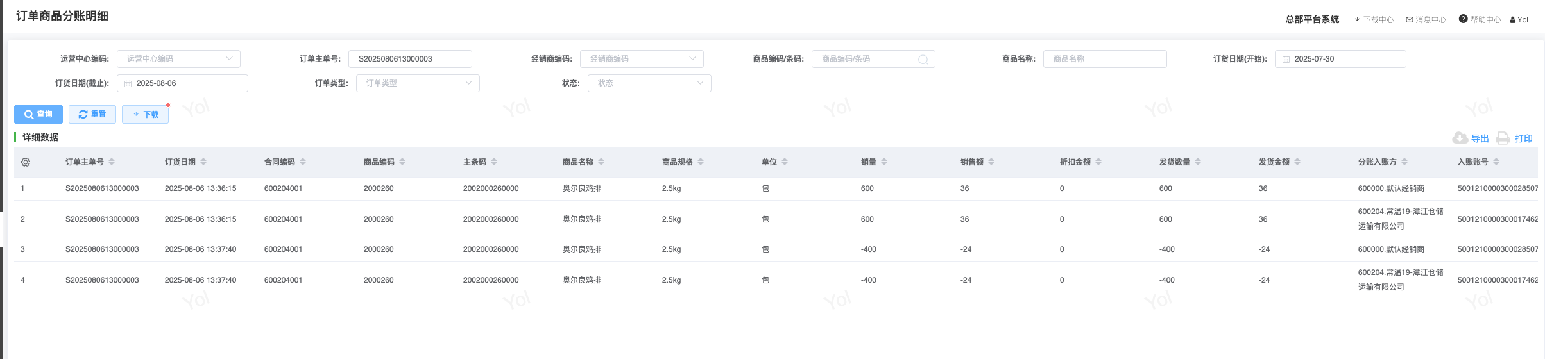Click the print icon
This screenshot has width=1545, height=359.
1503,138
